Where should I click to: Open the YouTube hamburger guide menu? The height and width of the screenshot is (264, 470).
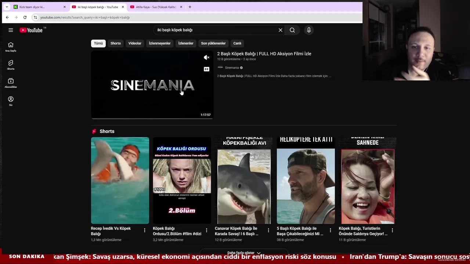tap(11, 30)
